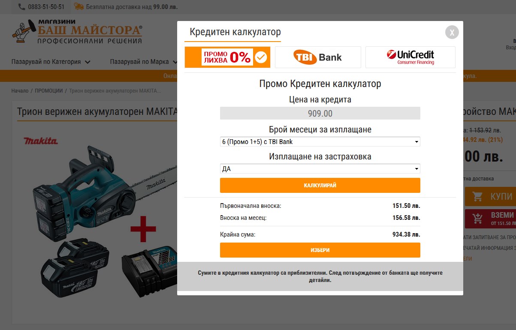Go to Начало breadcrumb link
The height and width of the screenshot is (330, 516).
pyautogui.click(x=20, y=91)
